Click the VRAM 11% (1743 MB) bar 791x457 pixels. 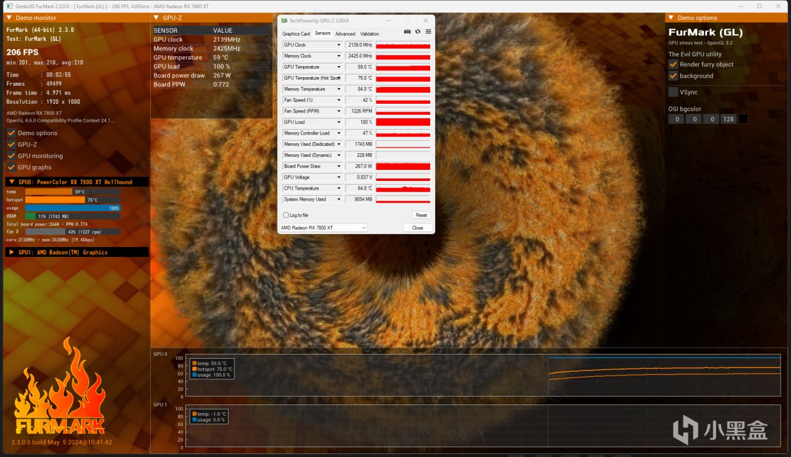(73, 216)
